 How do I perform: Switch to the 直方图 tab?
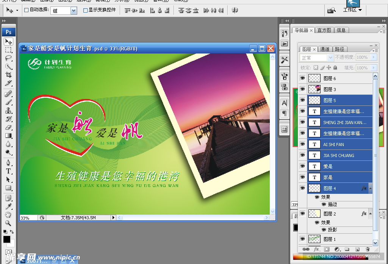(x=324, y=30)
